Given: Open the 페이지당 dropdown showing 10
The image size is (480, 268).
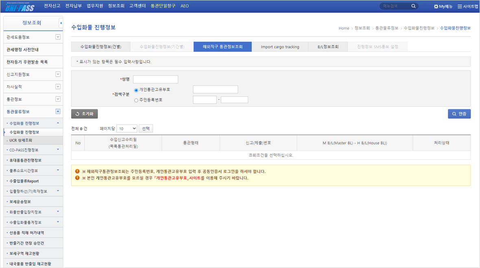Looking at the screenshot, I should pyautogui.click(x=127, y=129).
